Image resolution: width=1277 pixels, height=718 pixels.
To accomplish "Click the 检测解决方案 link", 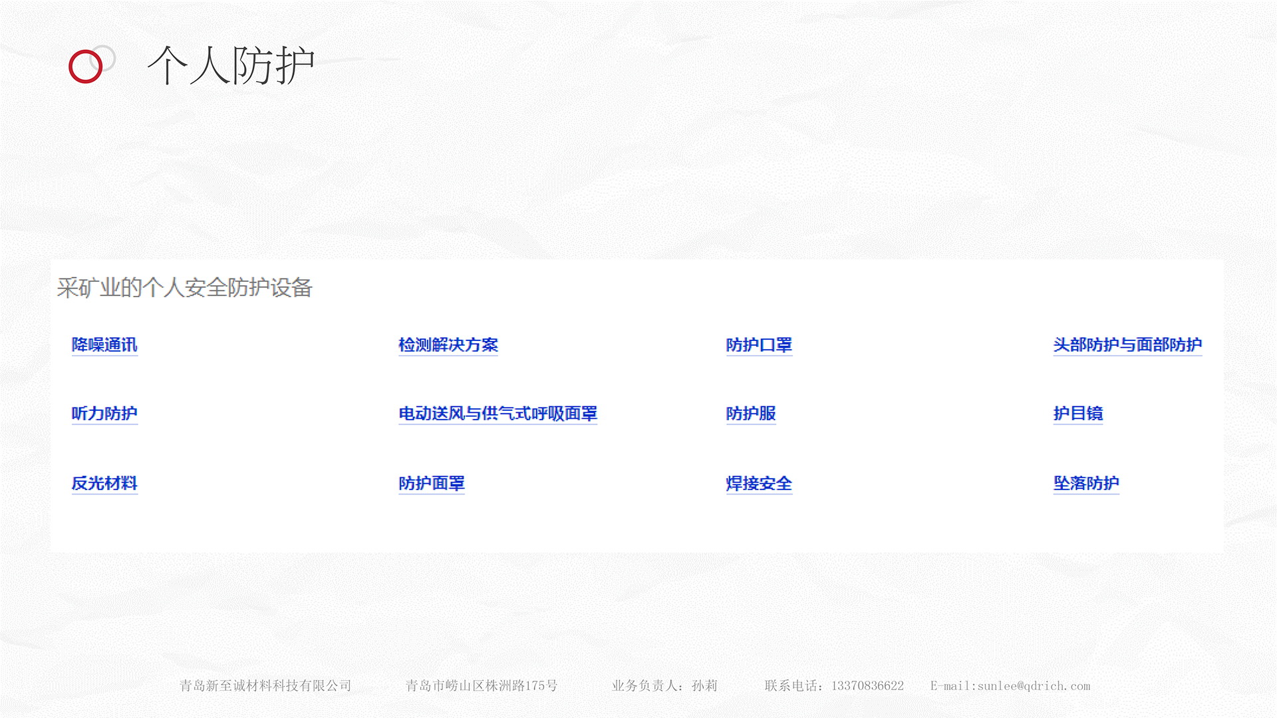I will pyautogui.click(x=448, y=345).
